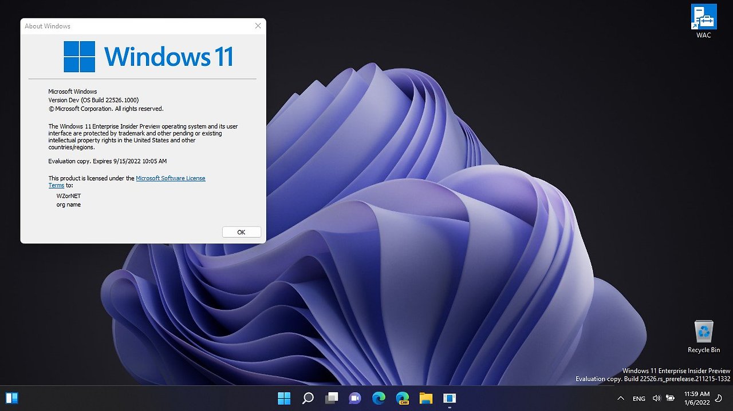
Task: Click the last pinned app beside File Explorer
Action: (x=450, y=398)
